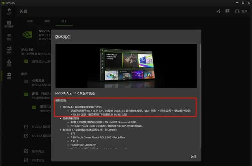
Task: Maximize the NVIDIA app window
Action: 243,3
